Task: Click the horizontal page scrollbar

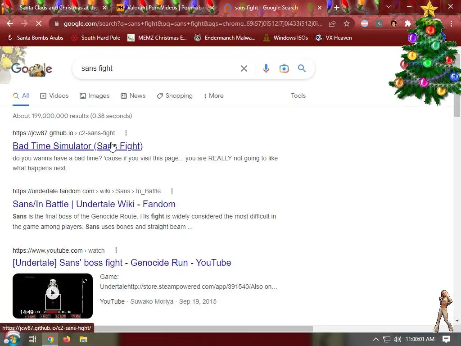Action: [x=203, y=328]
